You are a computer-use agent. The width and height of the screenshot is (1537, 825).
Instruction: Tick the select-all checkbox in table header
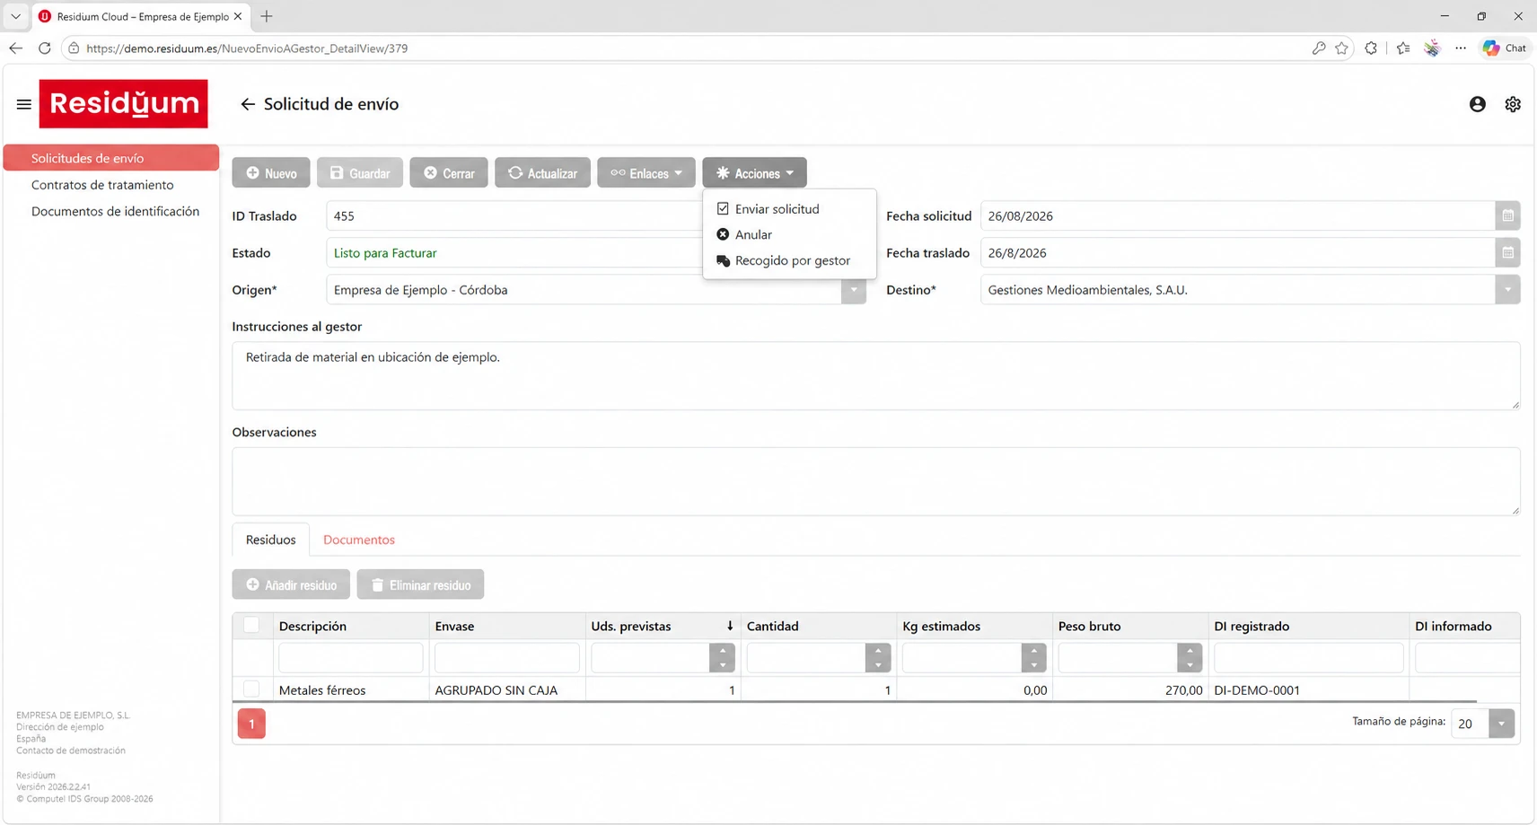tap(251, 626)
